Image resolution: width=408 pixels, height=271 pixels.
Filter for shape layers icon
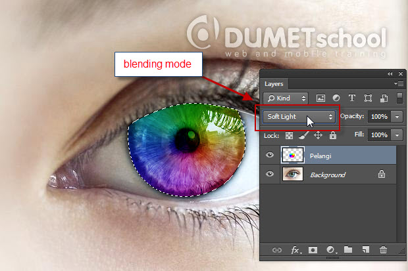pyautogui.click(x=368, y=98)
